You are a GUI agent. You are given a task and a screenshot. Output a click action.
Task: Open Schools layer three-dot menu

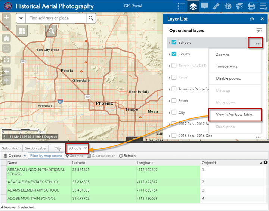point(258,43)
